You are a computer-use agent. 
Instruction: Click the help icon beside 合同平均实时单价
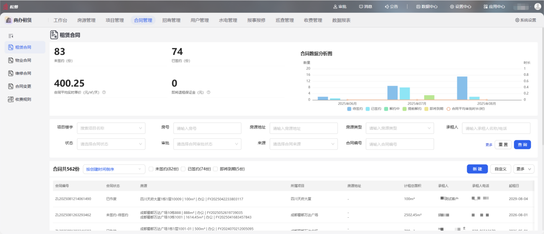tap(104, 92)
